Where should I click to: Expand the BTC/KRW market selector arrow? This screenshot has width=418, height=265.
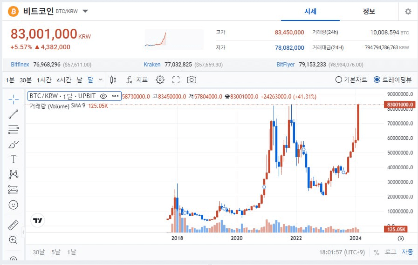tap(85, 11)
